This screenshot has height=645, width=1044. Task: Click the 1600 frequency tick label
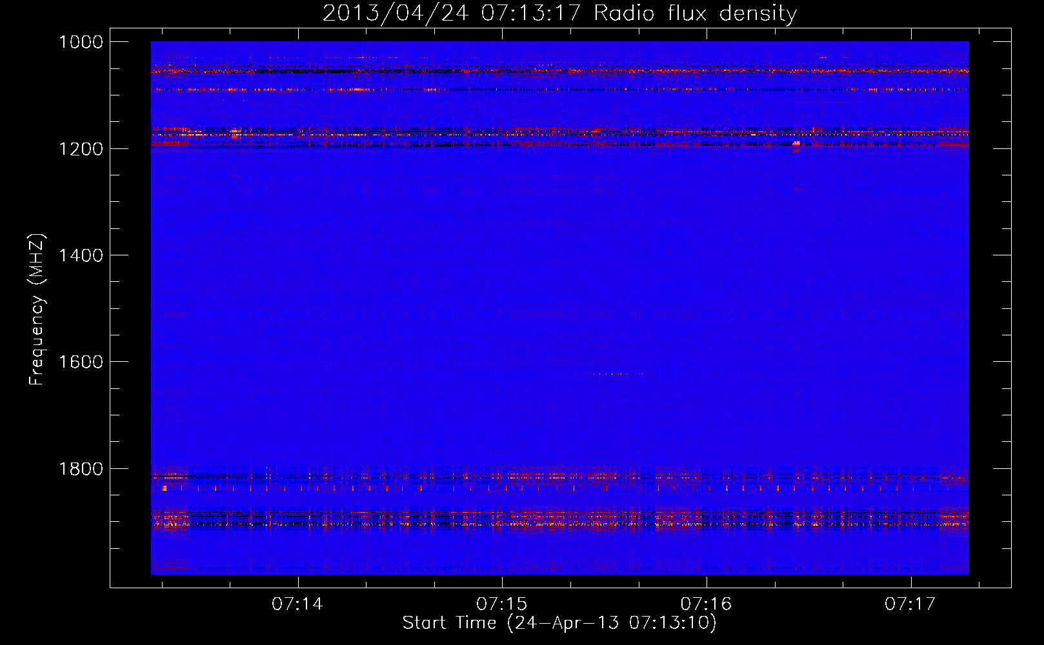pyautogui.click(x=81, y=362)
